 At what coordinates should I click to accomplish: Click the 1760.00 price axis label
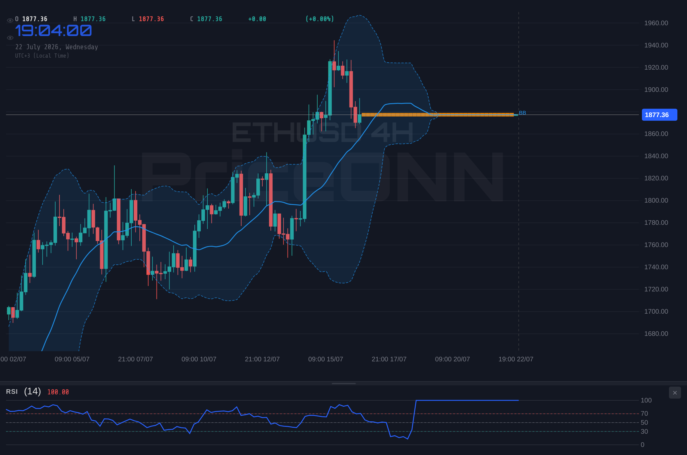tap(656, 245)
